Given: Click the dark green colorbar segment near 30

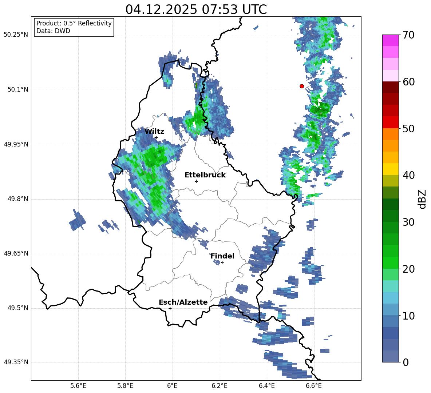Looking at the screenshot, I should (390, 216).
